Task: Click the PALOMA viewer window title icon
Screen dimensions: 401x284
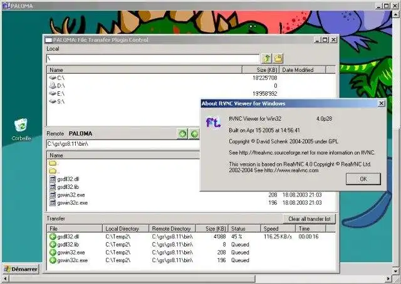Action: [6, 6]
